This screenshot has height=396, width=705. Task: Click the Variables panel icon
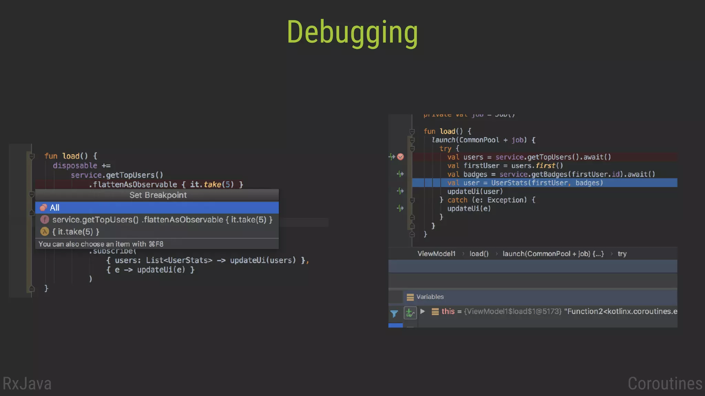click(x=410, y=297)
